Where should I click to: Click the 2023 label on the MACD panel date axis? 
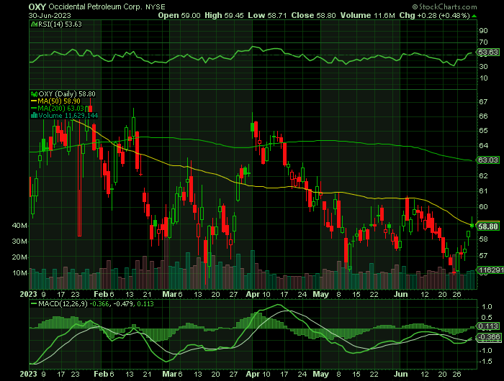pyautogui.click(x=28, y=375)
